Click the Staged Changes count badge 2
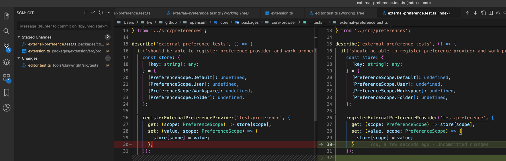 tap(107, 37)
